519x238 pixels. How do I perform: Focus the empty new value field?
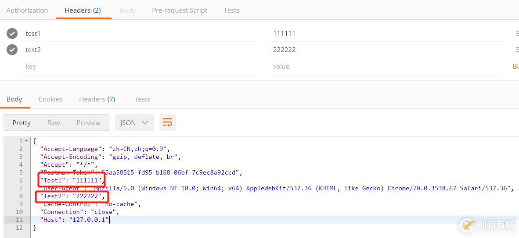(386, 66)
